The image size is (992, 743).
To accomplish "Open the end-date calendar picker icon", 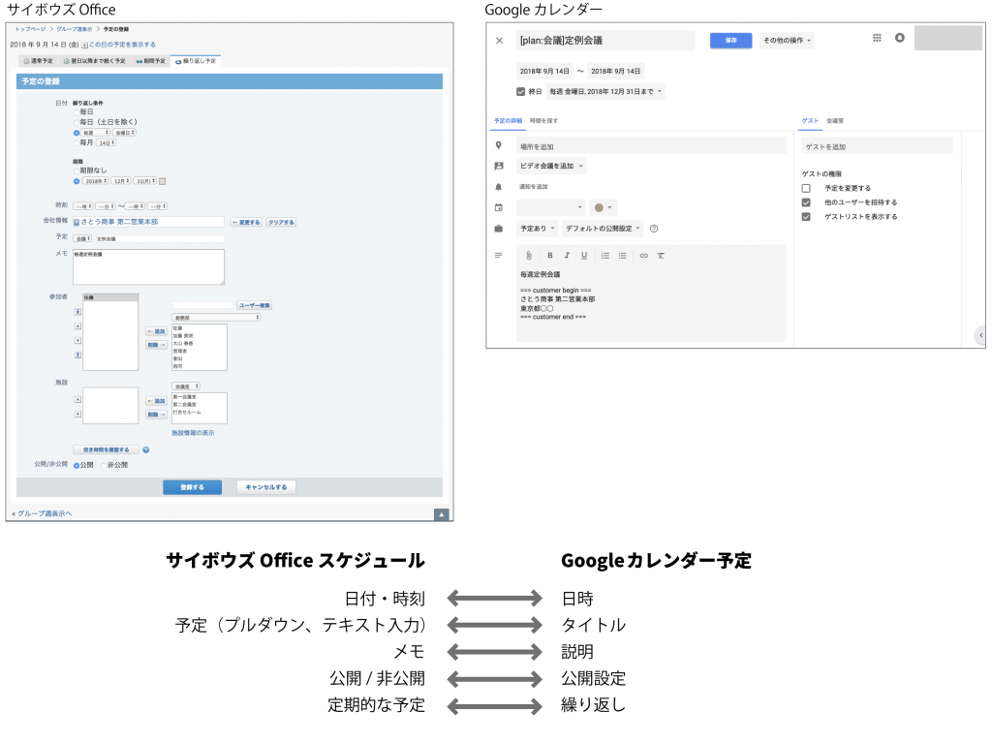I will 163,181.
